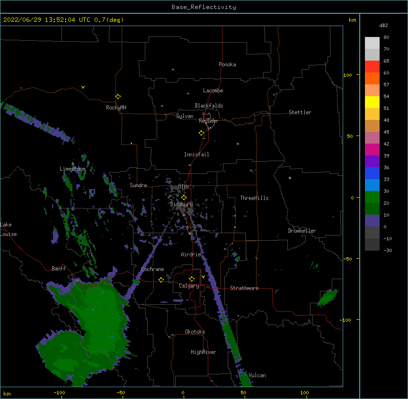Select the Didsbury label
Image resolution: width=408 pixels, height=399 pixels.
pyautogui.click(x=182, y=204)
